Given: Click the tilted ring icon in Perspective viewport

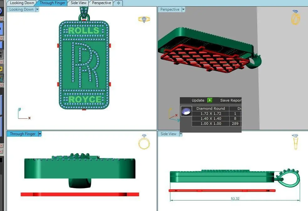Looking at the screenshot, I should (x=295, y=17).
